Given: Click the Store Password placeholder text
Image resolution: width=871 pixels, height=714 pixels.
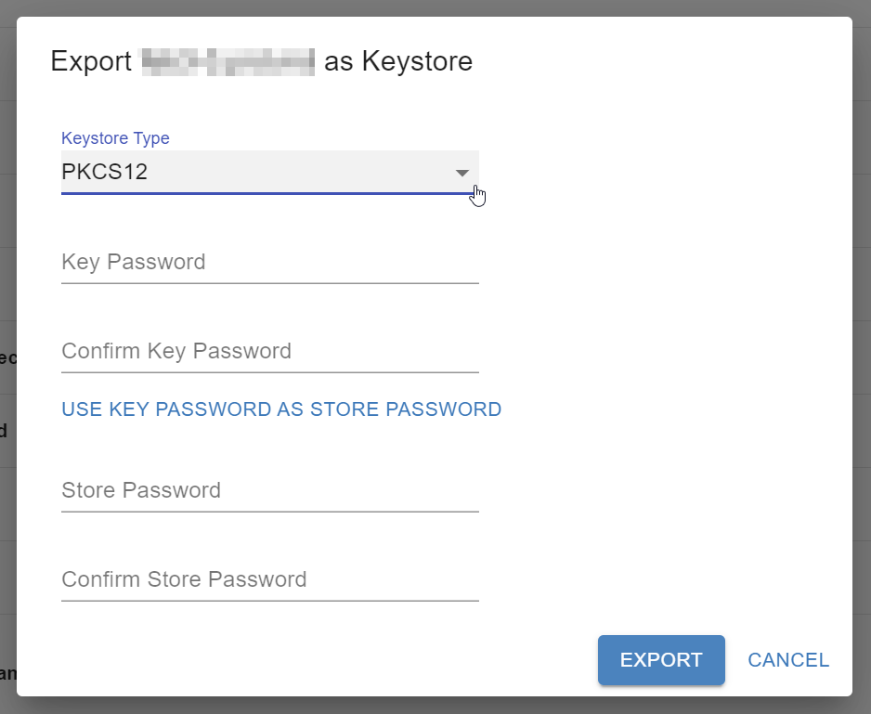Looking at the screenshot, I should tap(141, 490).
